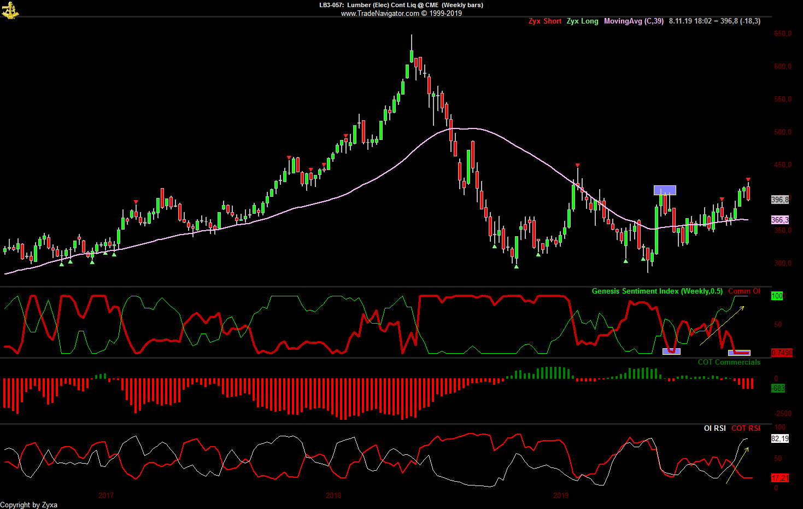The image size is (803, 509).
Task: Click the yellow trend arrow in RSI panel
Action: click(x=737, y=466)
